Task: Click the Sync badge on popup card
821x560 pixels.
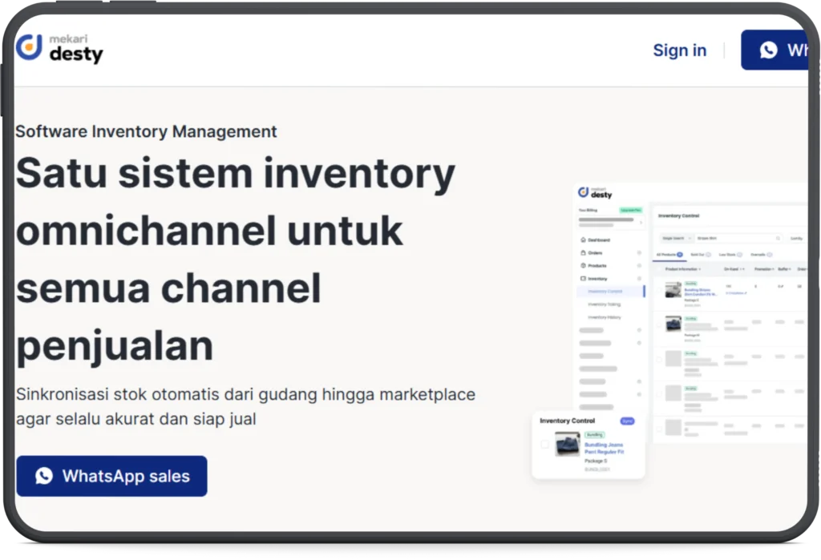Action: [627, 421]
